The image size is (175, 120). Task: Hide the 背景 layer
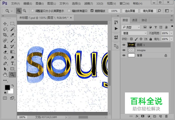(124, 55)
